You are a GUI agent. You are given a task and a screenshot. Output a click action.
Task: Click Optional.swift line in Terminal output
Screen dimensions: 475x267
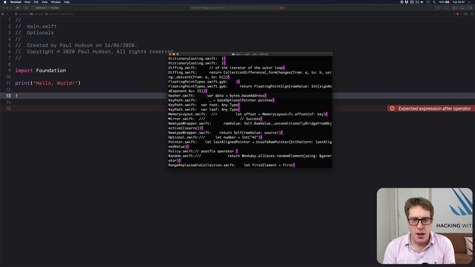click(215, 137)
